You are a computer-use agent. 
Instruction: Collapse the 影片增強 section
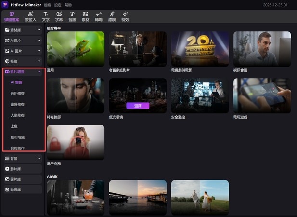click(x=23, y=72)
